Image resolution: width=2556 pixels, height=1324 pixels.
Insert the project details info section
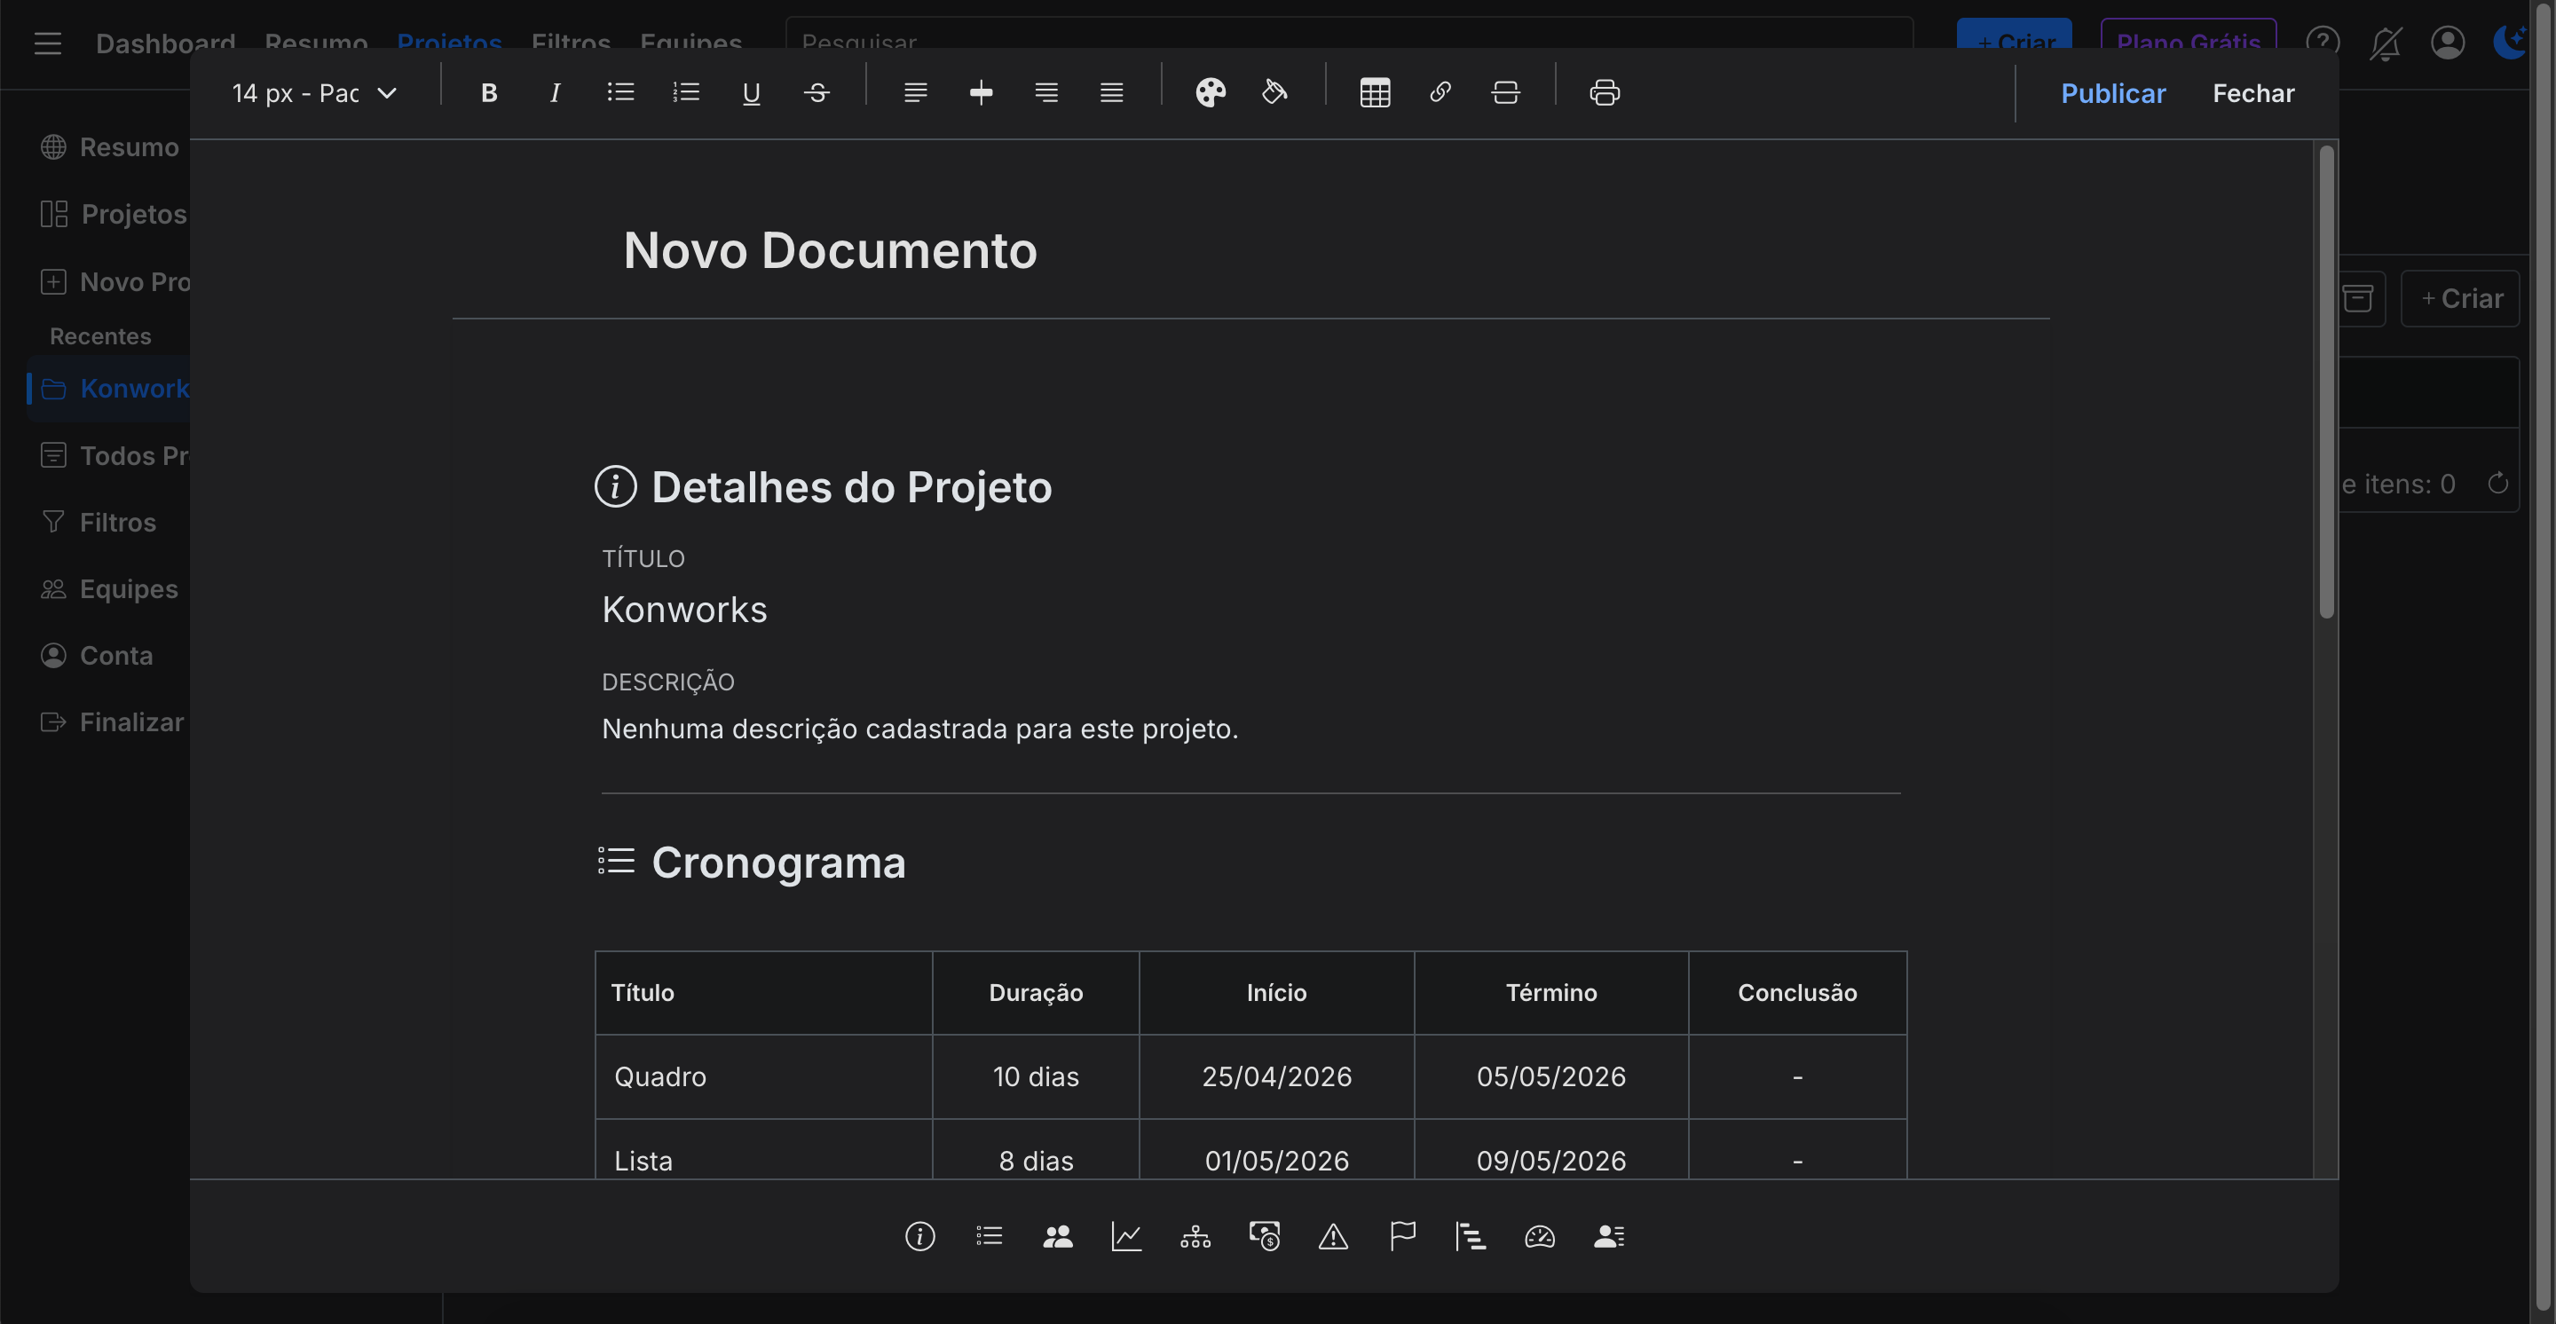tap(919, 1237)
